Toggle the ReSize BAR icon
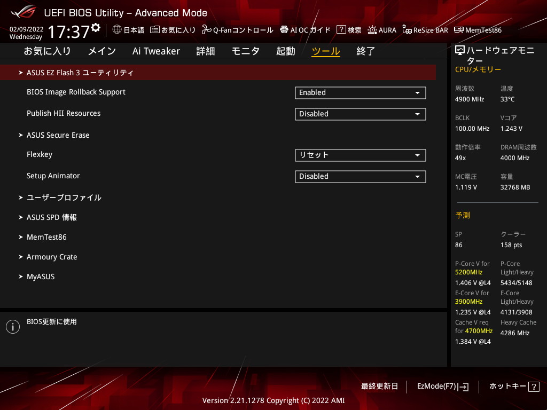Screen dimensions: 547x410 coord(407,30)
